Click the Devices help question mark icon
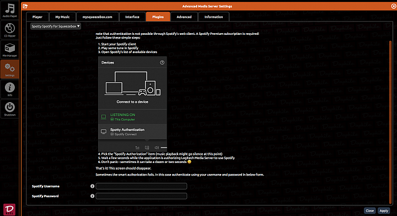 click(162, 62)
